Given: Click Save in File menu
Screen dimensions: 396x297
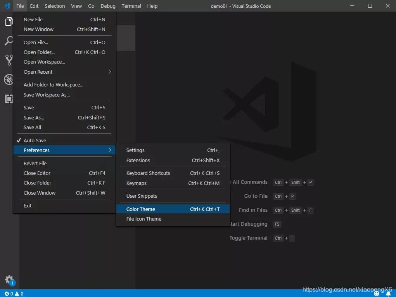Looking at the screenshot, I should (x=64, y=107).
